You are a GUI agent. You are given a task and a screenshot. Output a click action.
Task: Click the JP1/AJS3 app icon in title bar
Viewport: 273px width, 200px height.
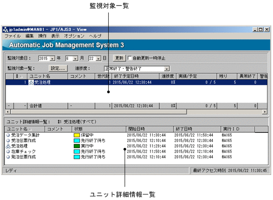pos(6,29)
